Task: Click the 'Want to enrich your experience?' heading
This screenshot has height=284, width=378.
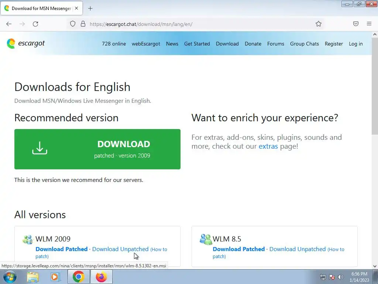Action: click(x=265, y=118)
